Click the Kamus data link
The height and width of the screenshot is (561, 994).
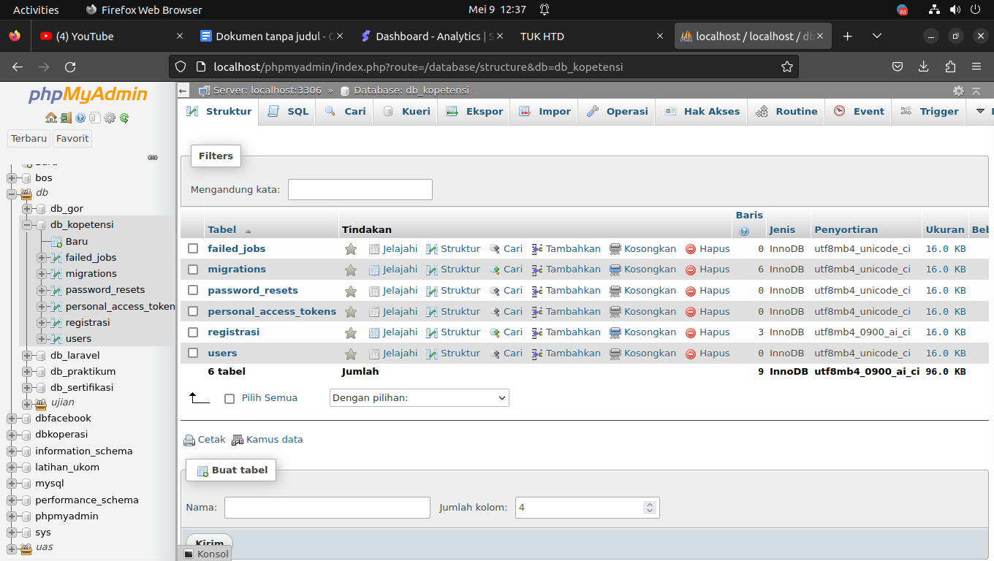[268, 440]
